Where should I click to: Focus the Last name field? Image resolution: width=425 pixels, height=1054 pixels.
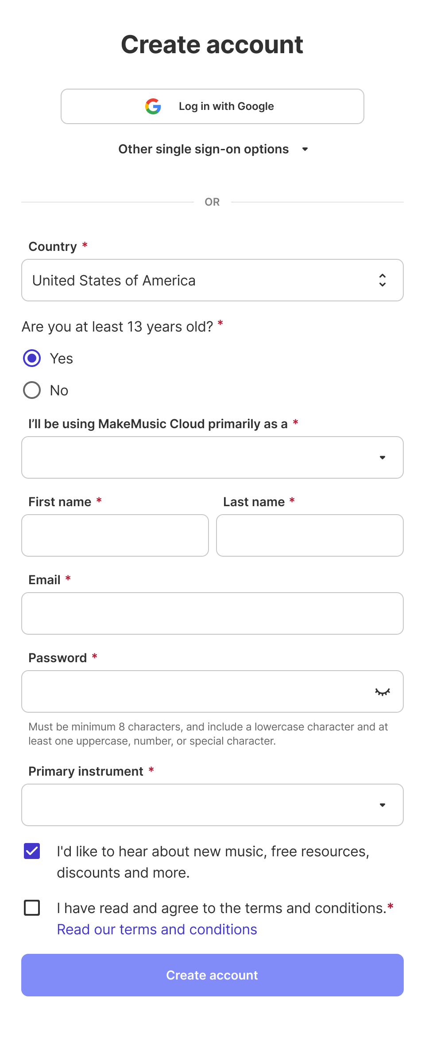(310, 535)
